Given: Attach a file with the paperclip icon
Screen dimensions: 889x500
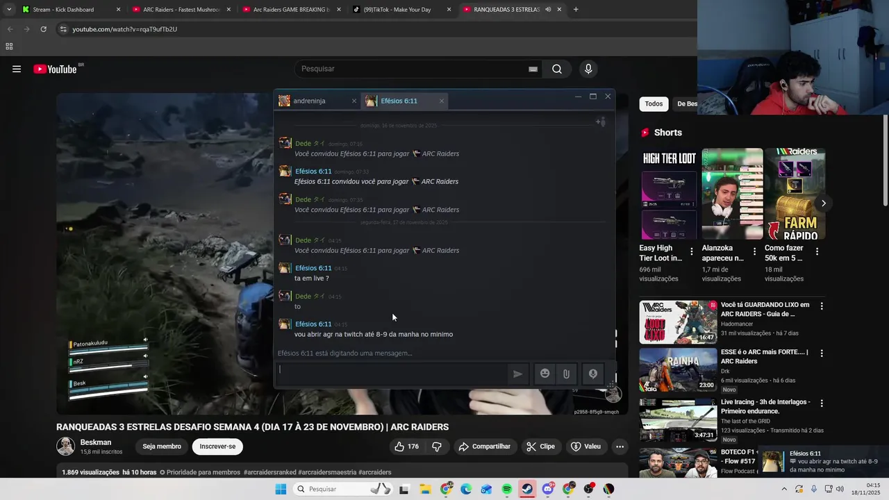Looking at the screenshot, I should click(566, 374).
